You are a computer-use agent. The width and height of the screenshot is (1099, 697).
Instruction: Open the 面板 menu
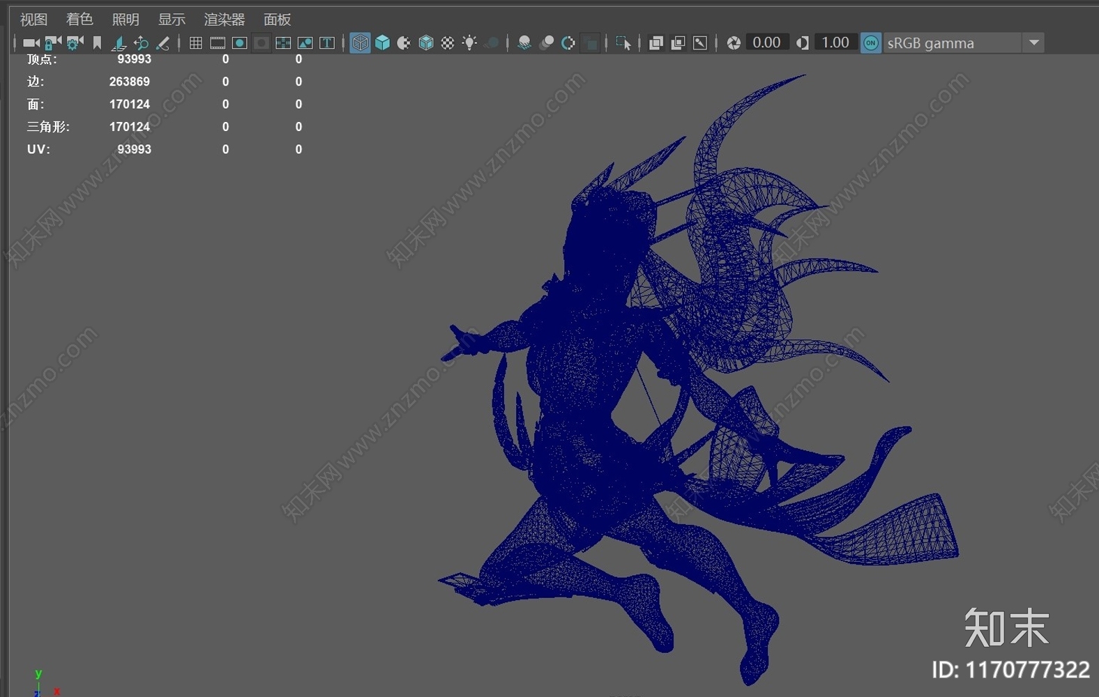tap(277, 20)
